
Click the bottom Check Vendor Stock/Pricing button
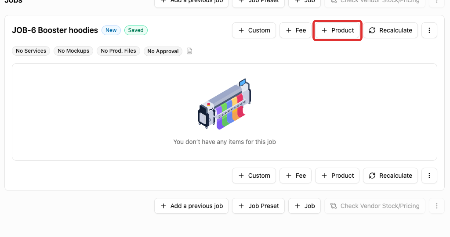click(375, 206)
